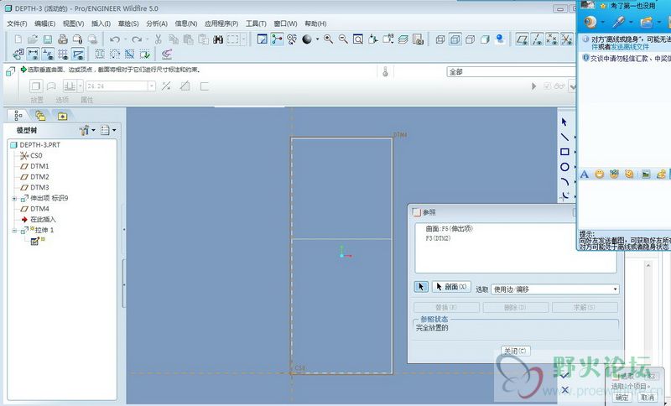Click the Refit zoom-to-window icon
The width and height of the screenshot is (671, 406).
coord(358,39)
